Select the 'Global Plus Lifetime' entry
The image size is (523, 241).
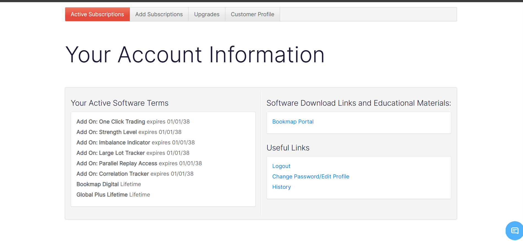coord(113,195)
